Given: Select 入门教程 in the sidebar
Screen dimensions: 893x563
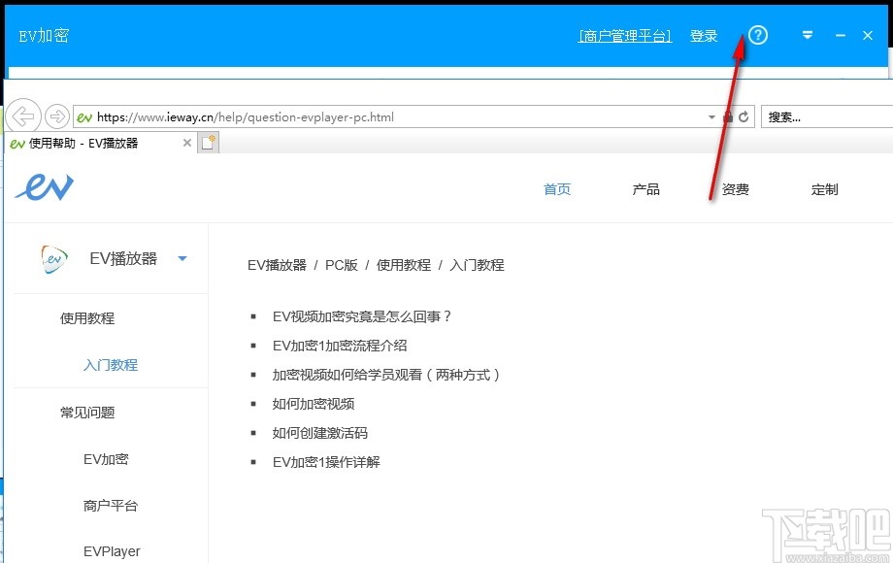Looking at the screenshot, I should (x=111, y=365).
